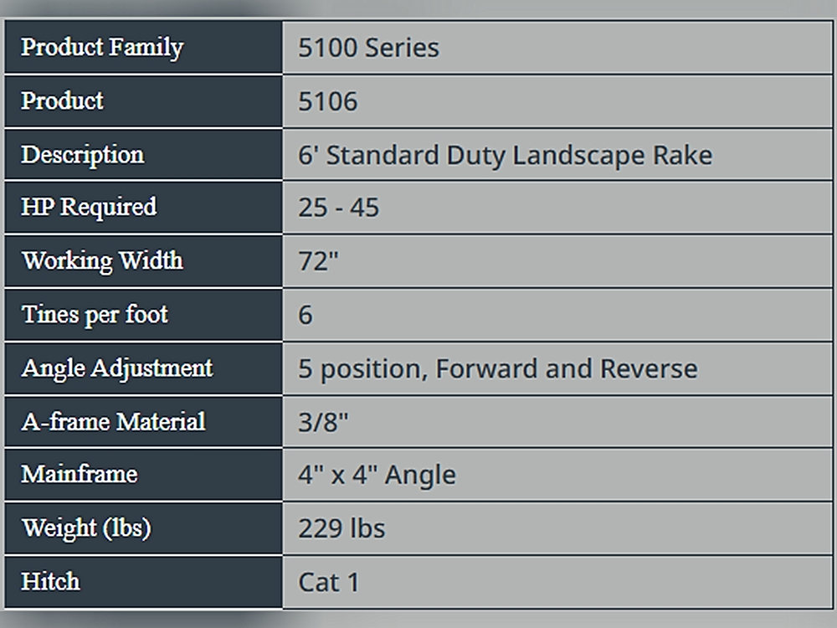Image resolution: width=837 pixels, height=628 pixels.
Task: Click the Mainframe row label
Action: [x=80, y=474]
